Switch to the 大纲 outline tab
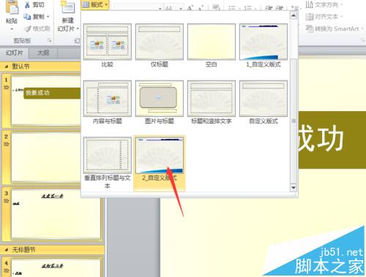 (x=43, y=53)
